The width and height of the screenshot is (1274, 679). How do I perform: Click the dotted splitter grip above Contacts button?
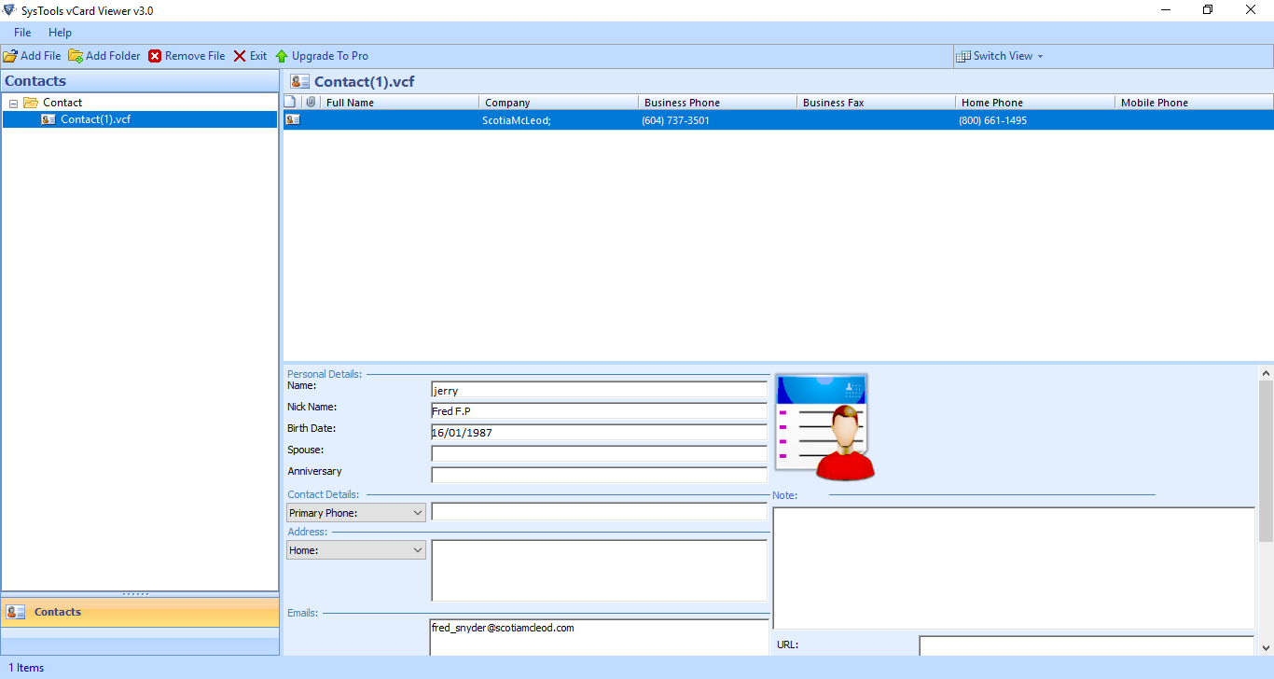(x=136, y=594)
